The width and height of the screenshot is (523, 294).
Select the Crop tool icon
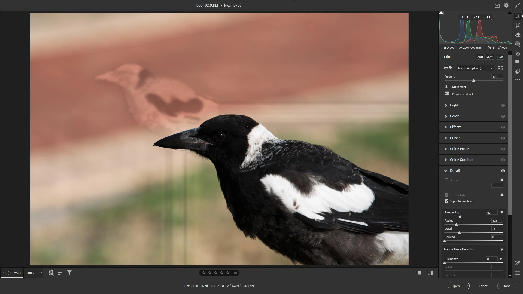click(x=518, y=25)
